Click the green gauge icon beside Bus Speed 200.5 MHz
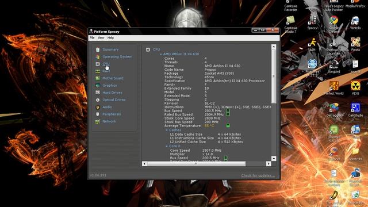The width and height of the screenshot is (368, 207). pyautogui.click(x=228, y=110)
